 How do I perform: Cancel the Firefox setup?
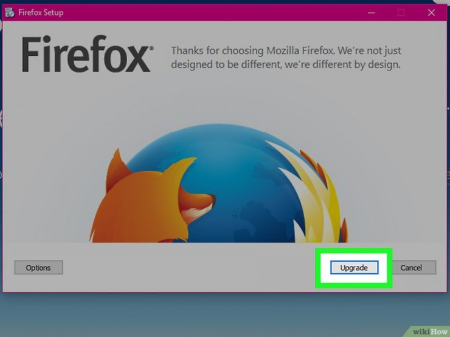pos(414,267)
